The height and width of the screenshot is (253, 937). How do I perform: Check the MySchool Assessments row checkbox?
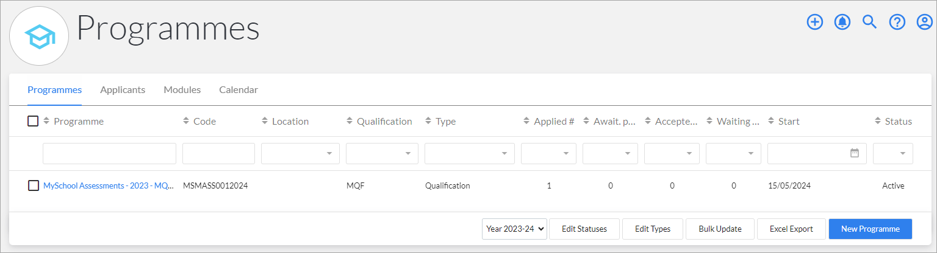34,185
